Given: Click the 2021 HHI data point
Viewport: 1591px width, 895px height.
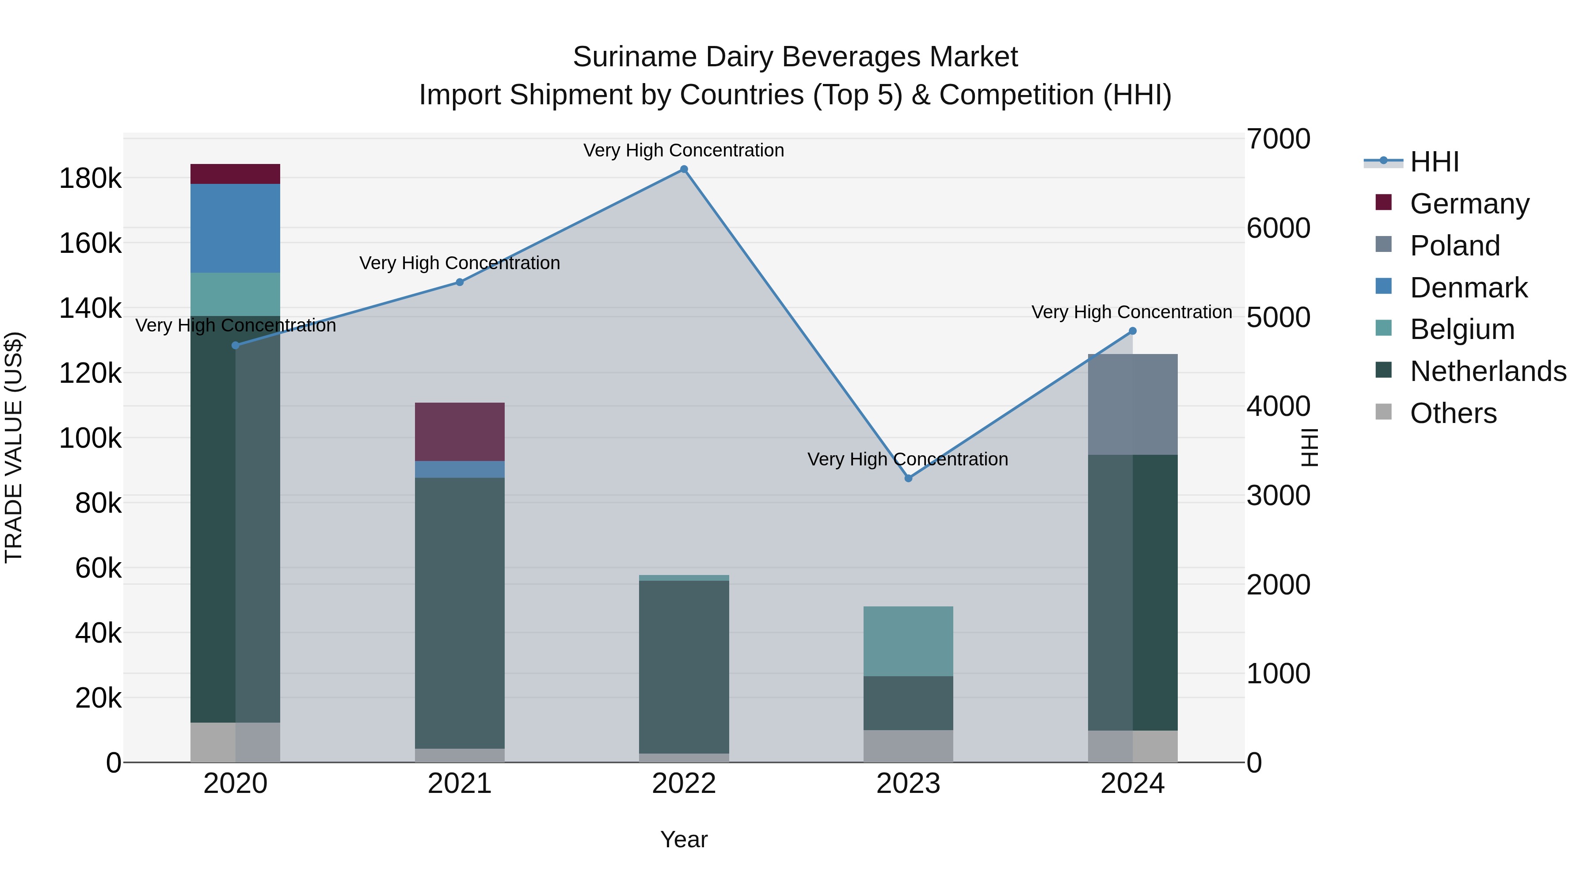Looking at the screenshot, I should tap(460, 282).
